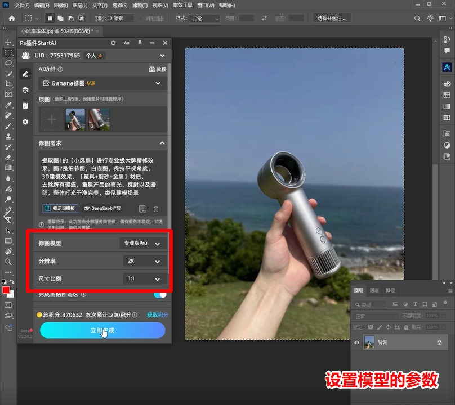Screen dimensions: 455x405
Task: Open the 分辨率 2K dropdown
Action: (145, 260)
